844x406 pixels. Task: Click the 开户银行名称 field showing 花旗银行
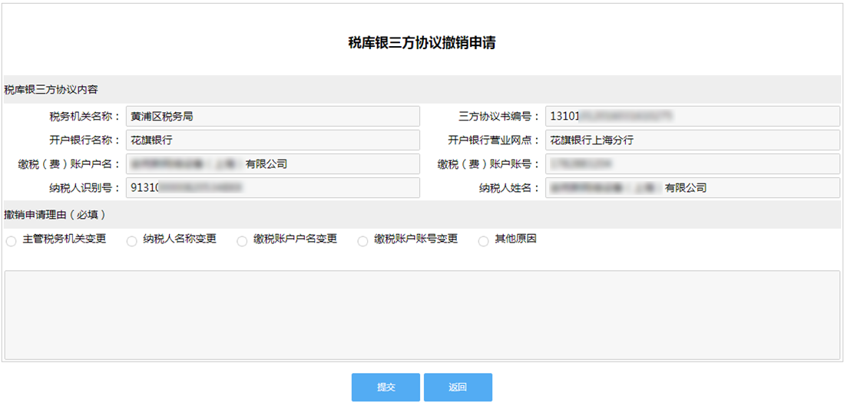[273, 140]
